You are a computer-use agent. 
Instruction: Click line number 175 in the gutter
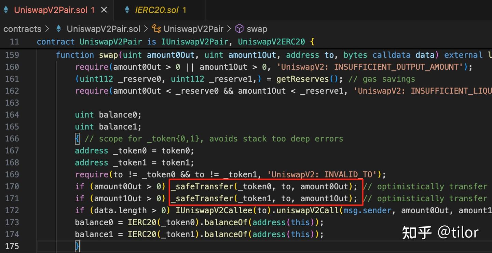[12, 247]
